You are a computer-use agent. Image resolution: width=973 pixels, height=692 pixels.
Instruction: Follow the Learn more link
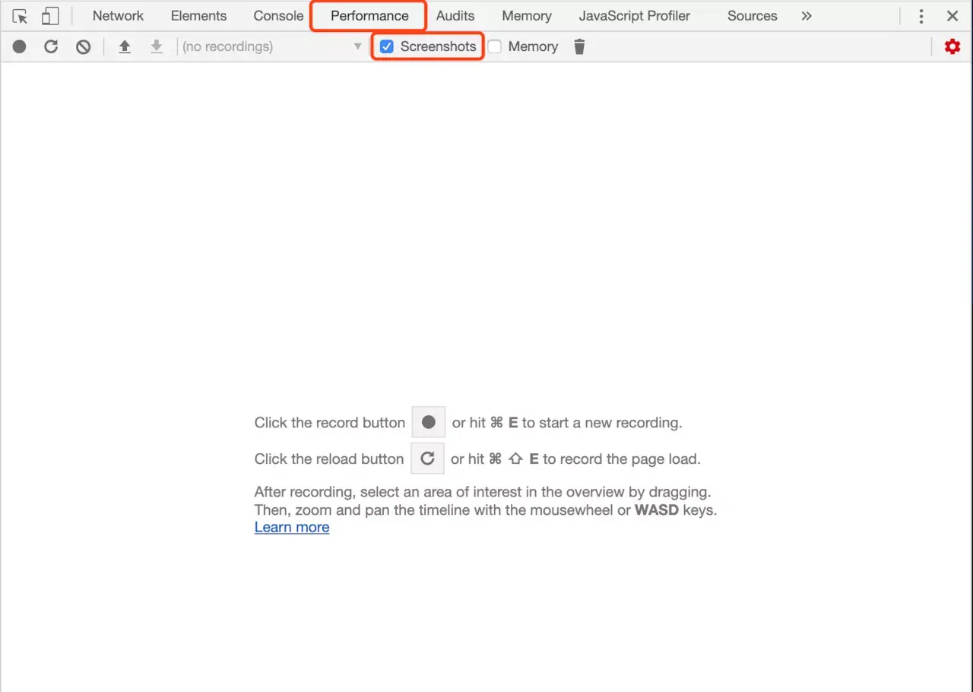pyautogui.click(x=292, y=527)
